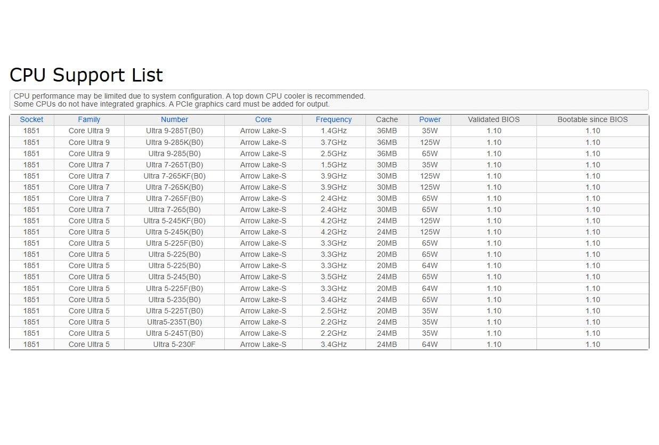Click the Family column header
The image size is (659, 445).
point(89,119)
